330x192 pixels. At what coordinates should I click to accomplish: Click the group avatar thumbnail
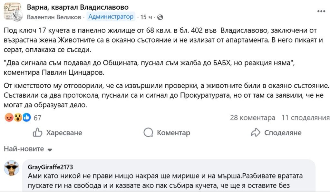pyautogui.click(x=13, y=12)
